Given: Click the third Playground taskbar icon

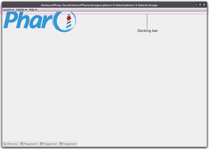Looking at the screenshot, I should [x=61, y=144].
